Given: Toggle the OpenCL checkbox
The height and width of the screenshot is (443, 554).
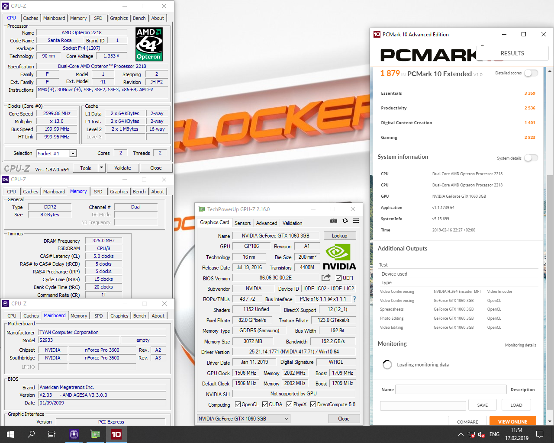Looking at the screenshot, I should point(238,404).
